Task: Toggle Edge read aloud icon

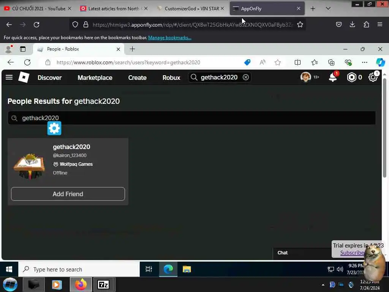Action: [x=262, y=62]
